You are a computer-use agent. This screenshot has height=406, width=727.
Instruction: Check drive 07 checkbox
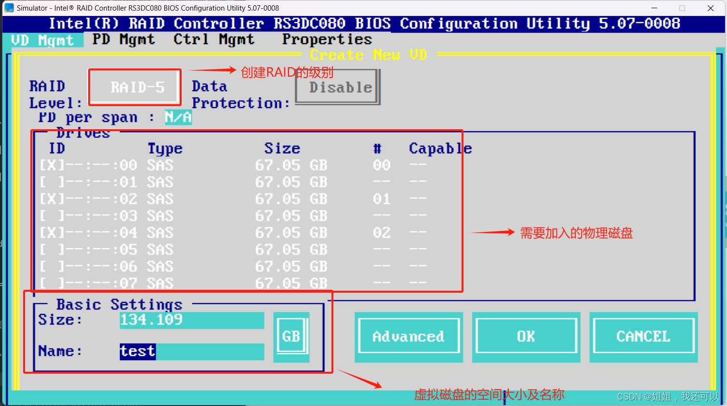[52, 283]
